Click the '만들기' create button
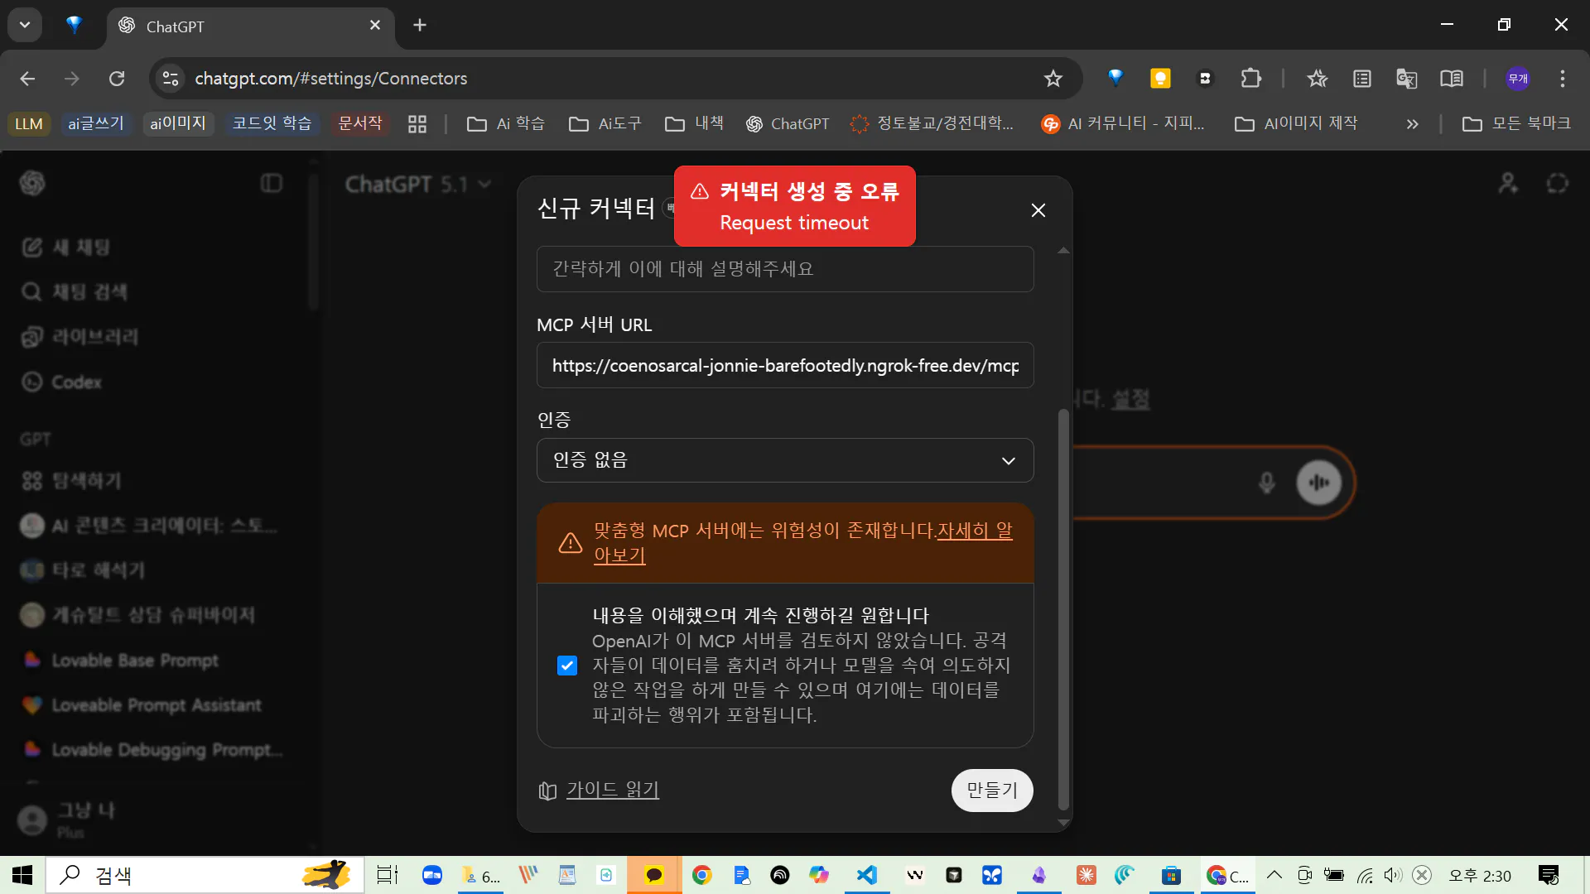The height and width of the screenshot is (894, 1590). click(x=991, y=791)
